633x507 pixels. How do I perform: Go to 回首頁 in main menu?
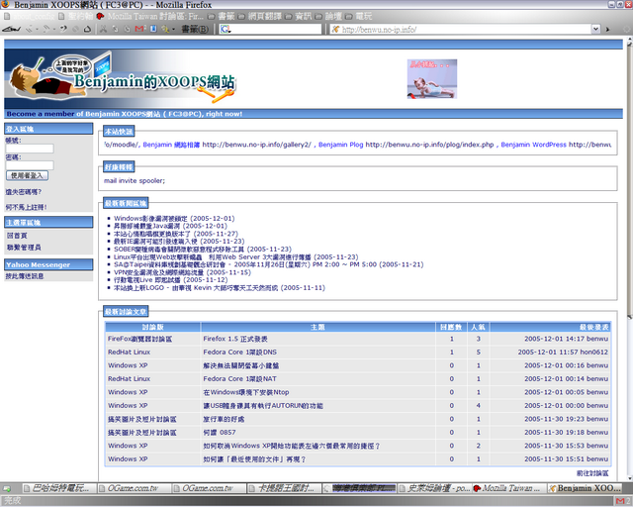pyautogui.click(x=17, y=236)
